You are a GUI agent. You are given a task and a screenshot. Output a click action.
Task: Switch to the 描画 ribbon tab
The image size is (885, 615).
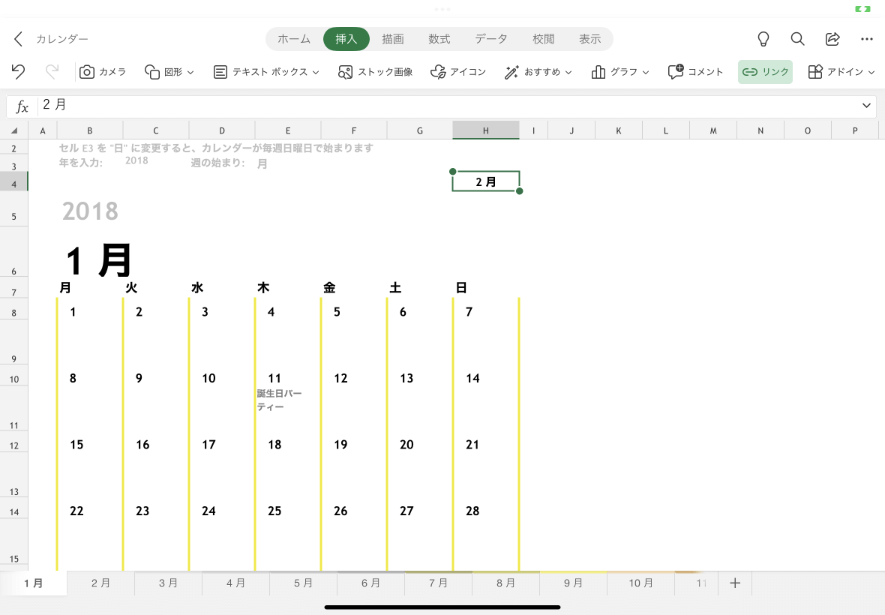coord(392,39)
